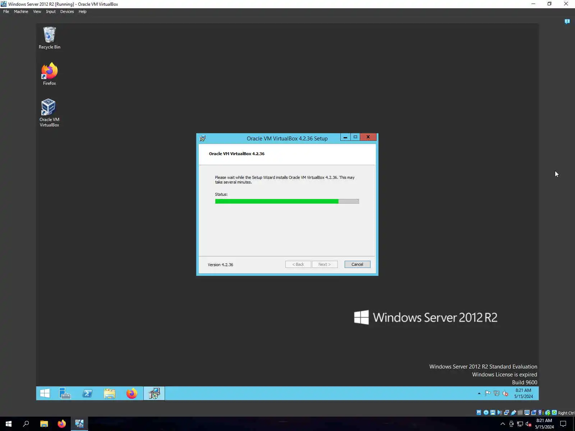Click the display indicator in VirtualBox status bar
The height and width of the screenshot is (431, 575).
click(x=527, y=412)
